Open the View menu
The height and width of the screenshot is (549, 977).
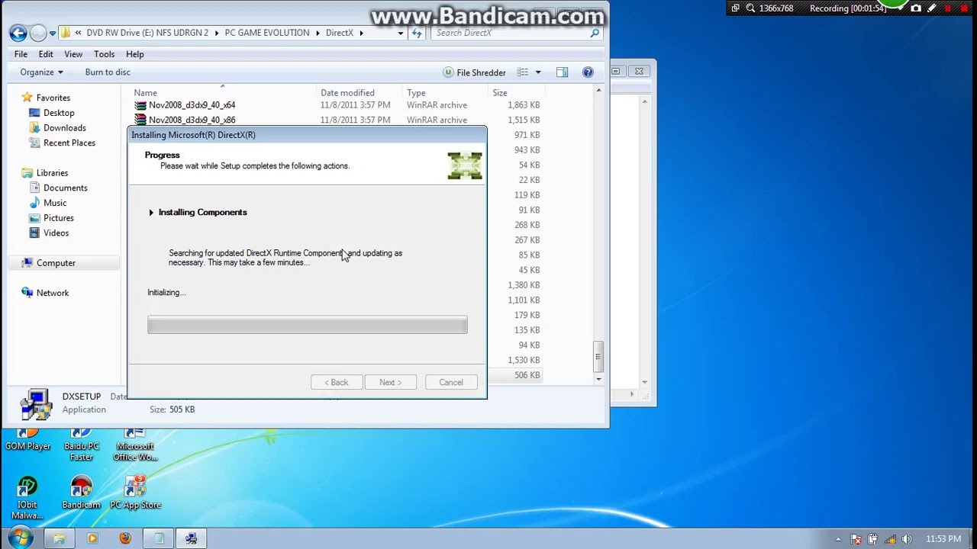73,54
